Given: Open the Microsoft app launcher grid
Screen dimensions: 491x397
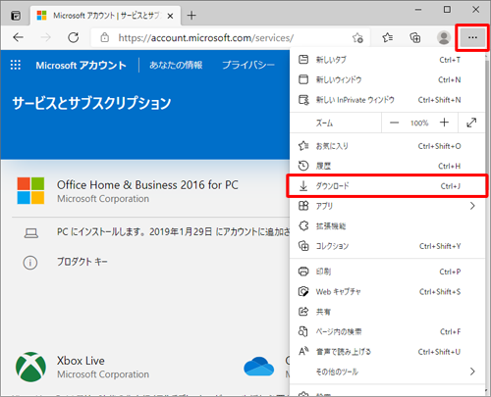Looking at the screenshot, I should (x=16, y=65).
